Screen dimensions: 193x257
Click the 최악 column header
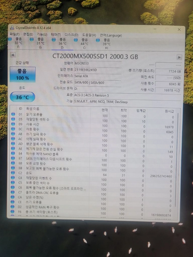point(124,110)
